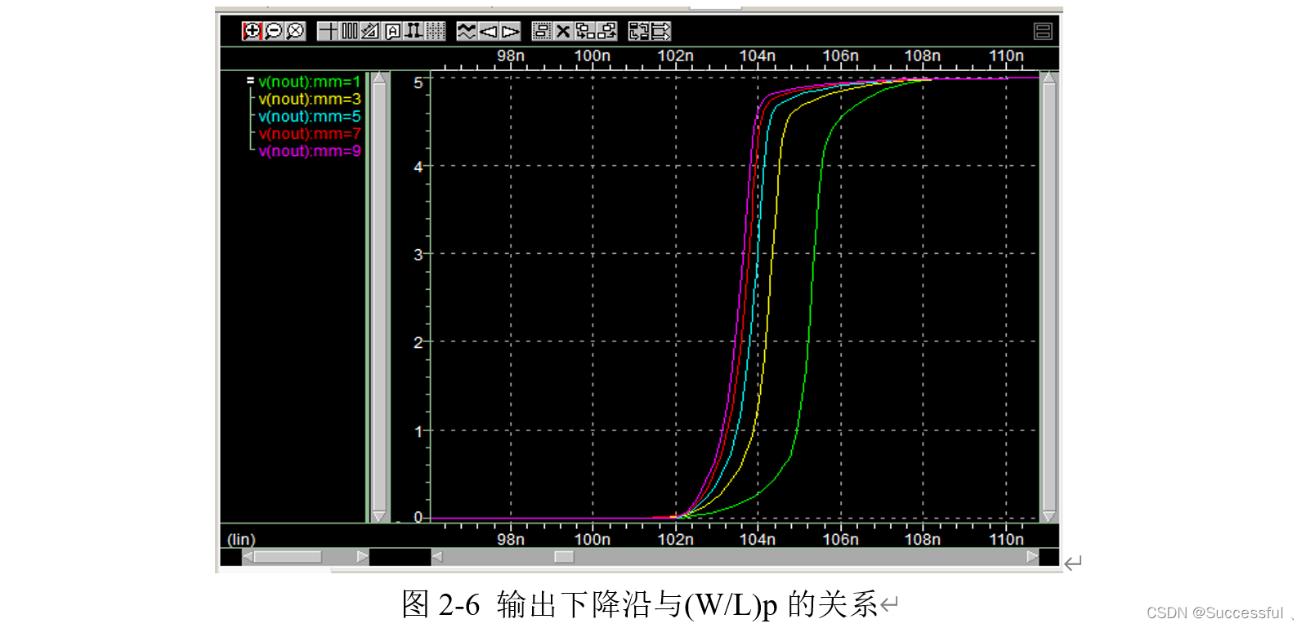Select trace v(nout):mm=9 in the legend
1306x628 pixels.
coord(309,151)
